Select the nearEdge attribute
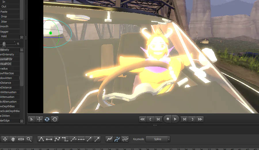The image size is (259, 150). (x=10, y=120)
